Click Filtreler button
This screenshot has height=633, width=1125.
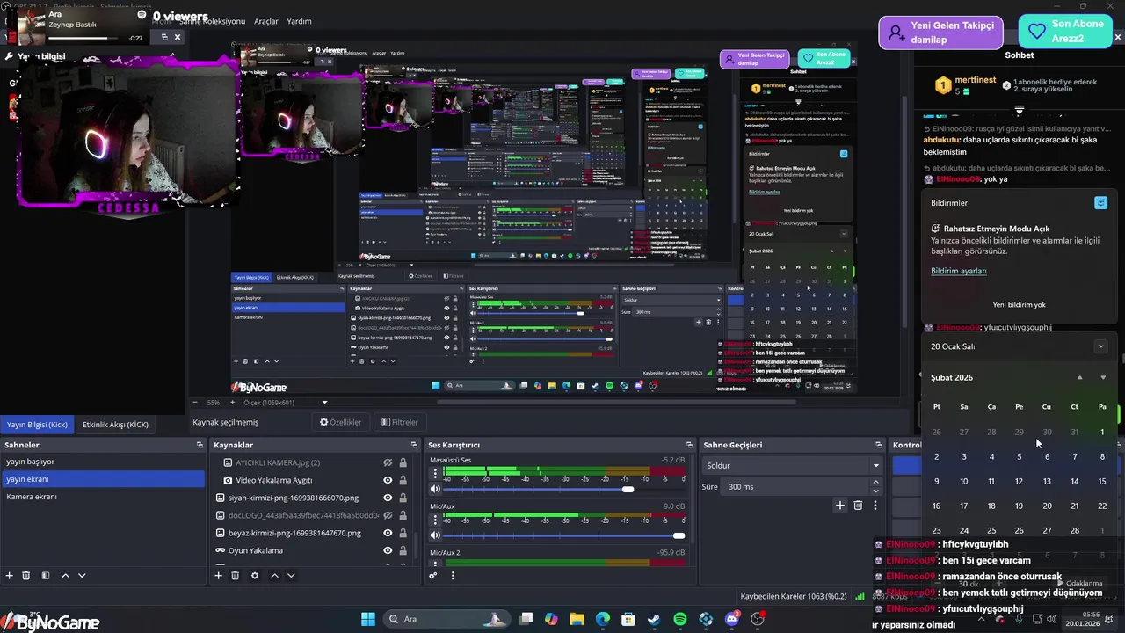tap(400, 422)
